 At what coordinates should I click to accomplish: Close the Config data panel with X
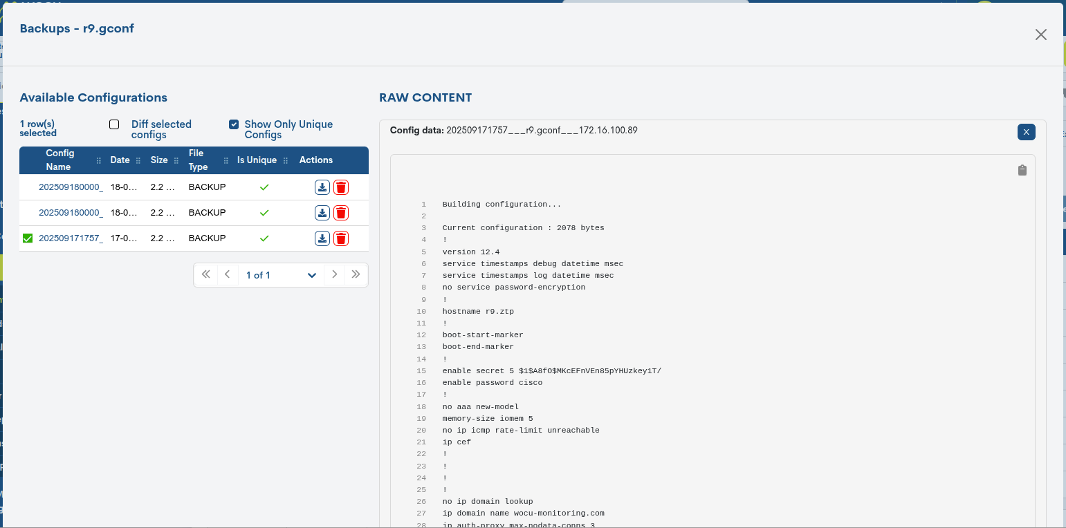[1026, 132]
